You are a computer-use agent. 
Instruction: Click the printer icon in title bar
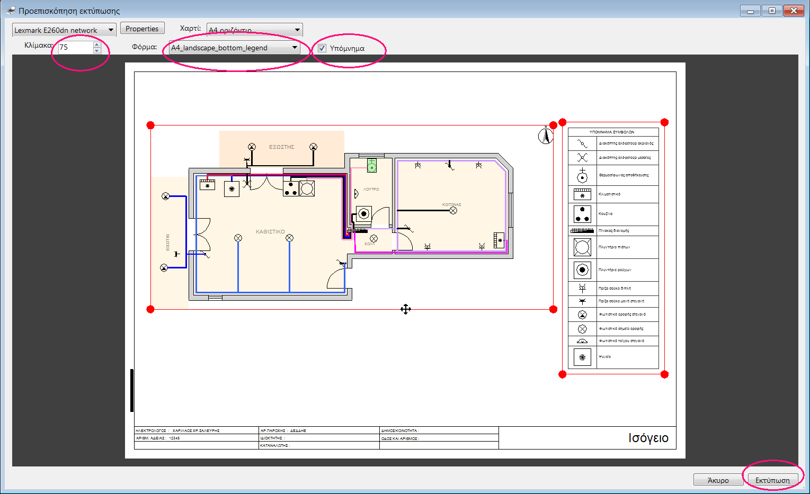click(11, 11)
